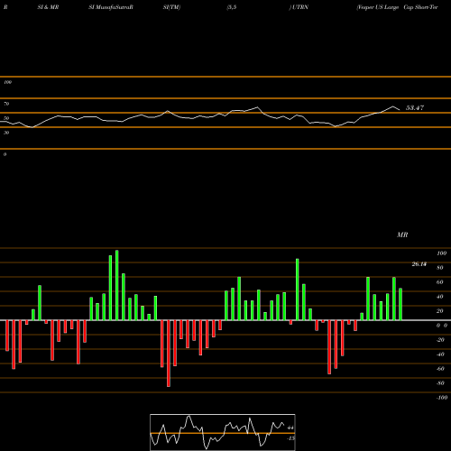The width and height of the screenshot is (451, 451).
Task: Click the MR axis label -60
Action: pyautogui.click(x=440, y=369)
